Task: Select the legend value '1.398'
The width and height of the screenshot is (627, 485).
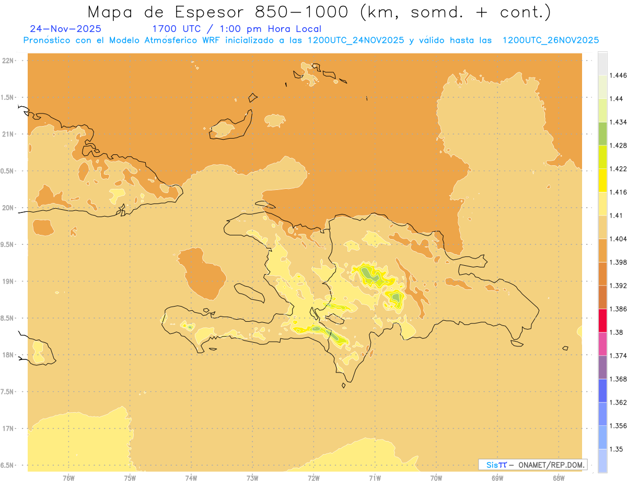Action: 619,262
